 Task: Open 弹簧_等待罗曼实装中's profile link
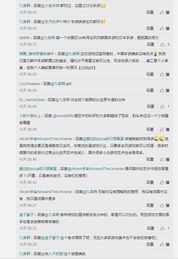pyautogui.click(x=37, y=54)
